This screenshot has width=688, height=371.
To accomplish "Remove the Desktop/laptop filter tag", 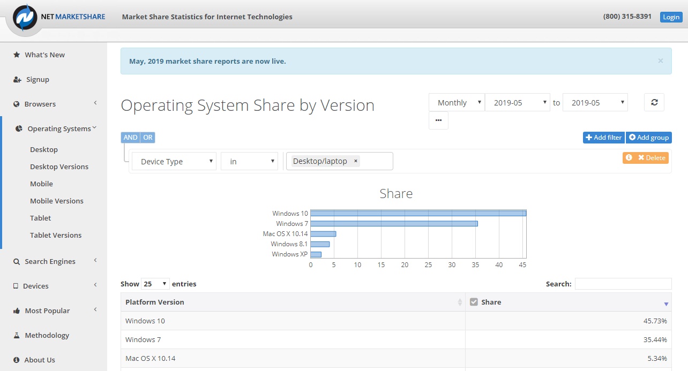I will (356, 161).
